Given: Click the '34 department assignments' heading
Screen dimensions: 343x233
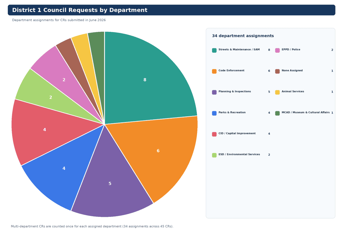Looking at the screenshot, I should pyautogui.click(x=243, y=36).
